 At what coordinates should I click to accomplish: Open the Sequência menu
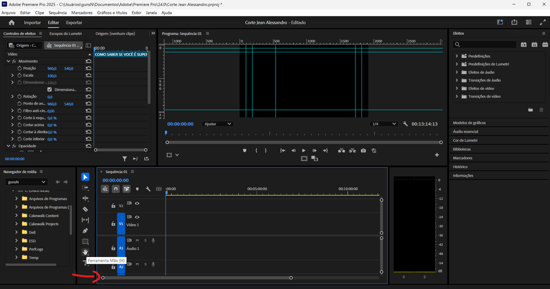coord(58,12)
